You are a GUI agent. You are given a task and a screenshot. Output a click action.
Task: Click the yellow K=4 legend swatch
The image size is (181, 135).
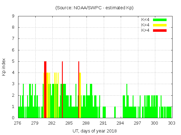click(160, 25)
